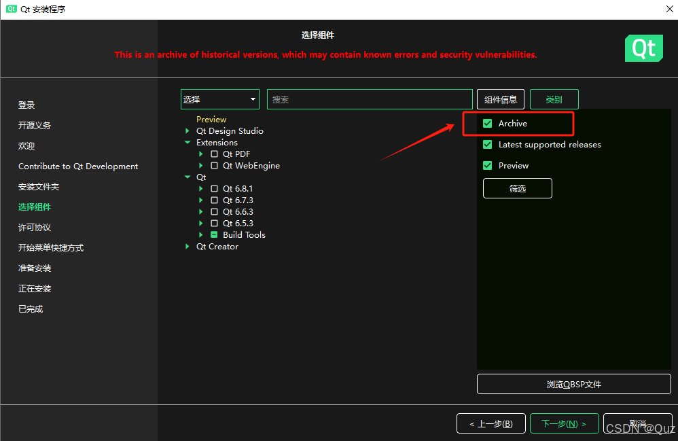Expand the Qt Creator node
Viewport: 678px width, 441px height.
(188, 247)
